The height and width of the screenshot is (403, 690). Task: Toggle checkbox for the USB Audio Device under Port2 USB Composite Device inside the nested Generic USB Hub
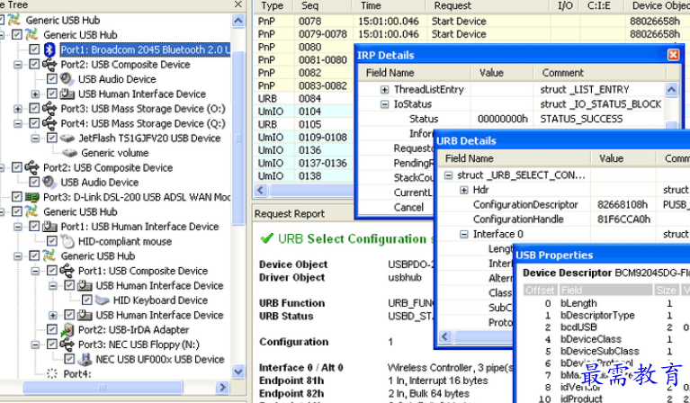(x=52, y=79)
